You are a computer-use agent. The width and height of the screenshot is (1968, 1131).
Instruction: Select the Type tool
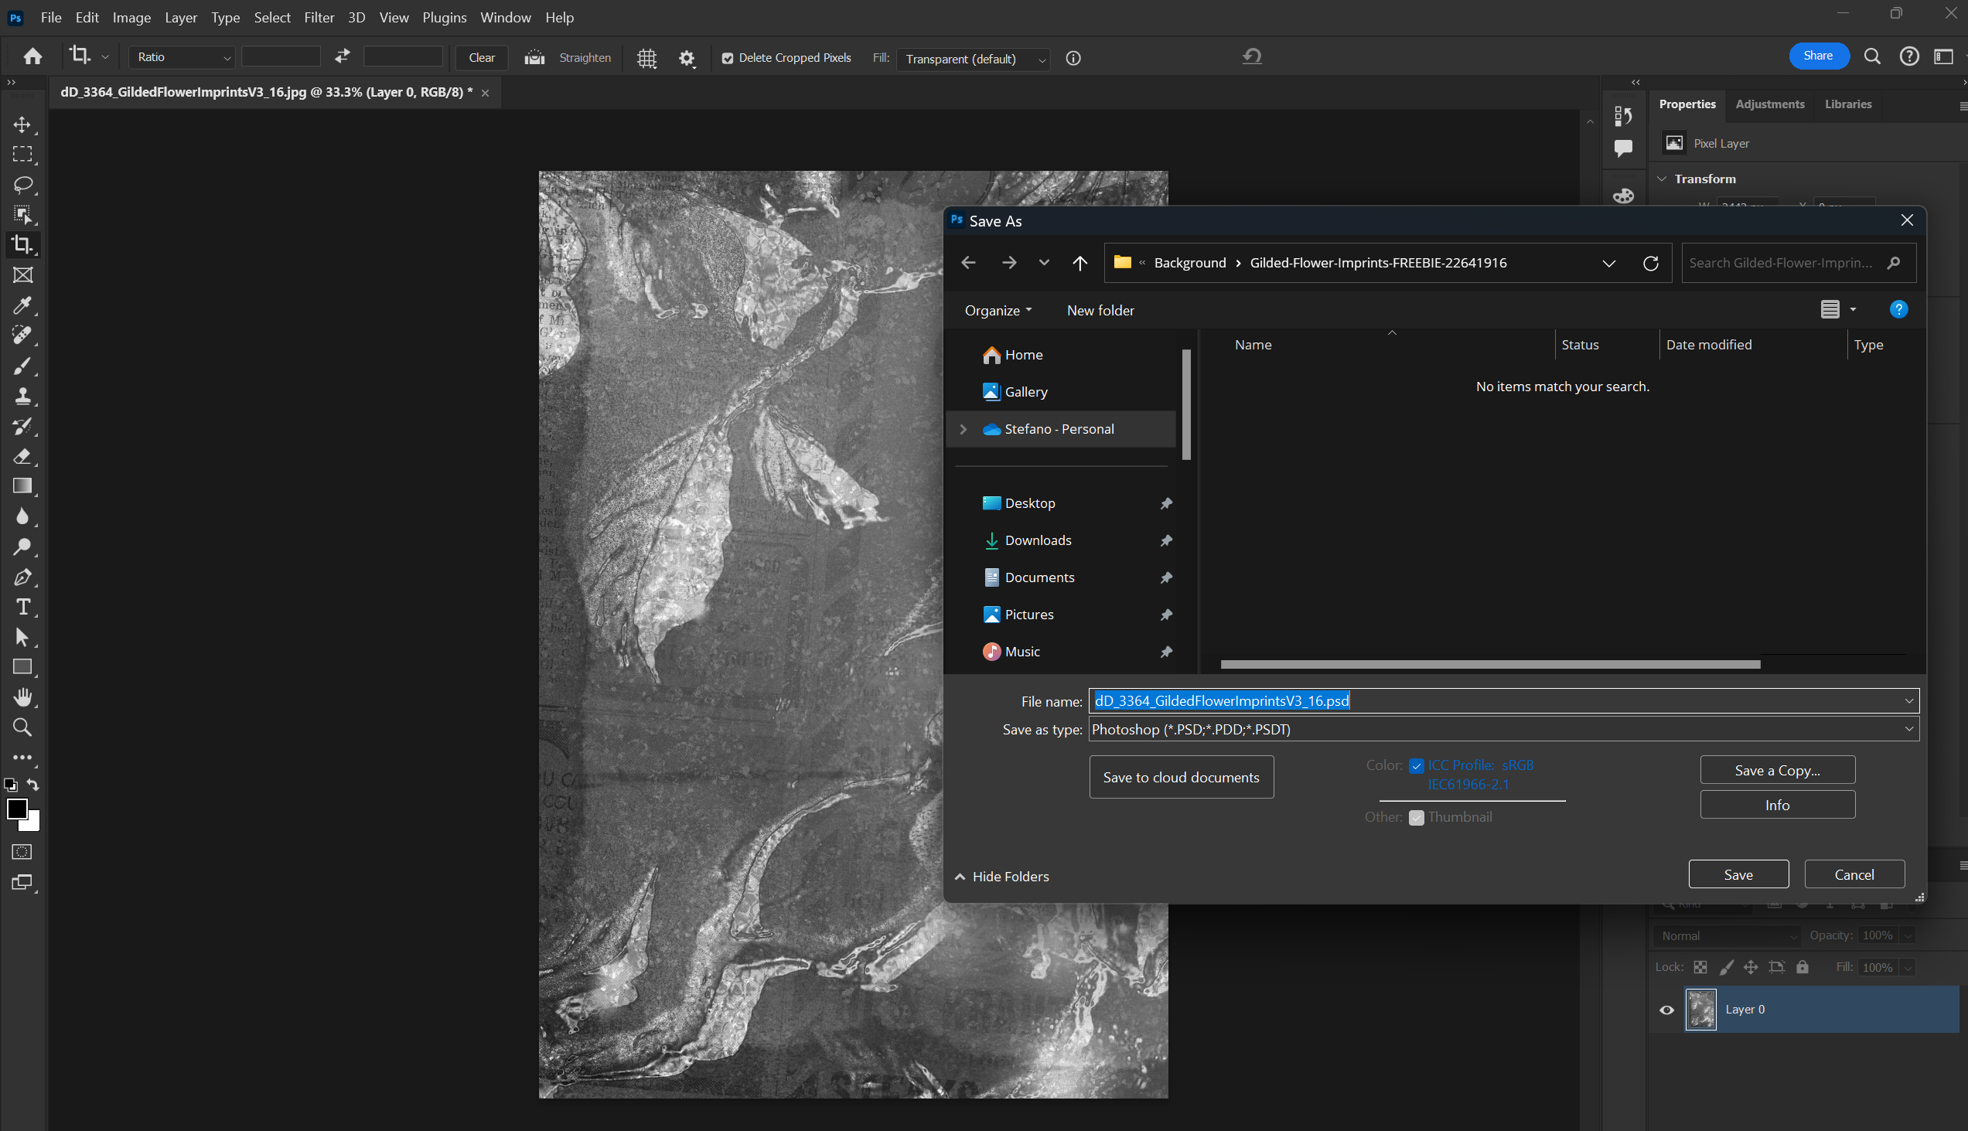(x=22, y=607)
